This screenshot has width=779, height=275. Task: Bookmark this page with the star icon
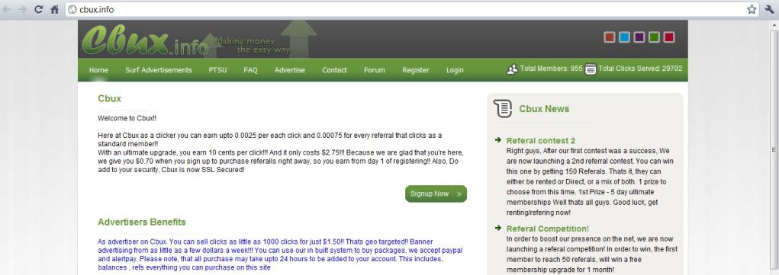click(x=752, y=9)
